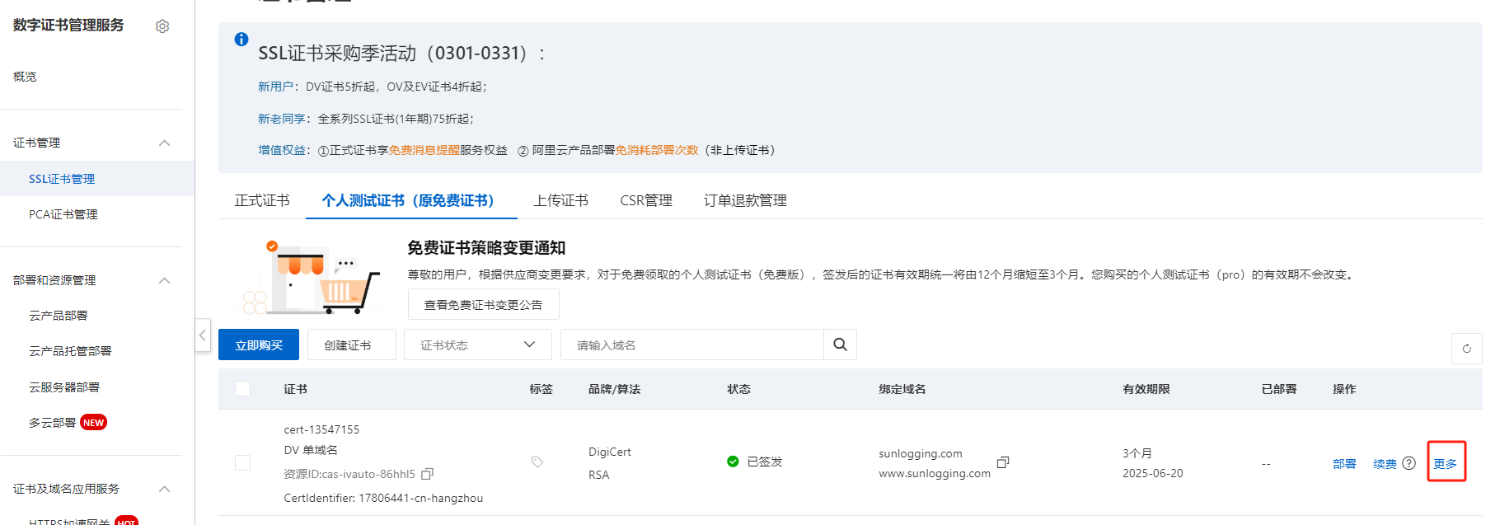Open the 证书状态 dropdown

click(x=477, y=345)
